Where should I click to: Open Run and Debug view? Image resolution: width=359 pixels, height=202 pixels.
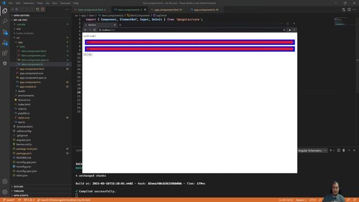click(5, 43)
